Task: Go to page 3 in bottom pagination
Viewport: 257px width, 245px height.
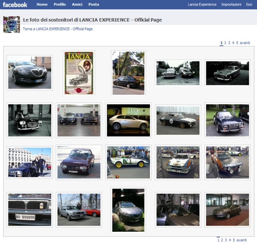Action: pyautogui.click(x=226, y=240)
